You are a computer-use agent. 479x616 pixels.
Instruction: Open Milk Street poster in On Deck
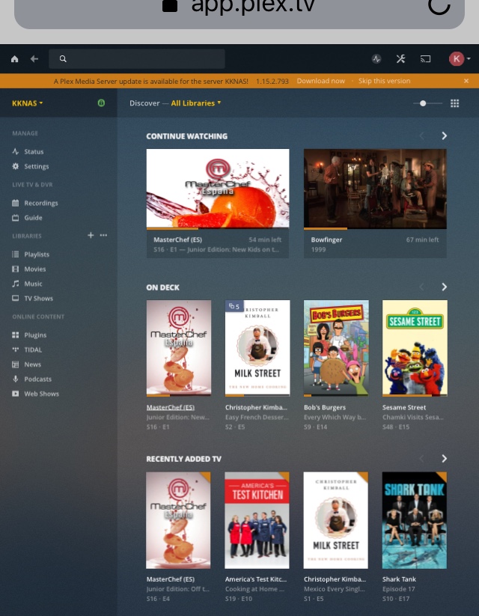pyautogui.click(x=257, y=348)
